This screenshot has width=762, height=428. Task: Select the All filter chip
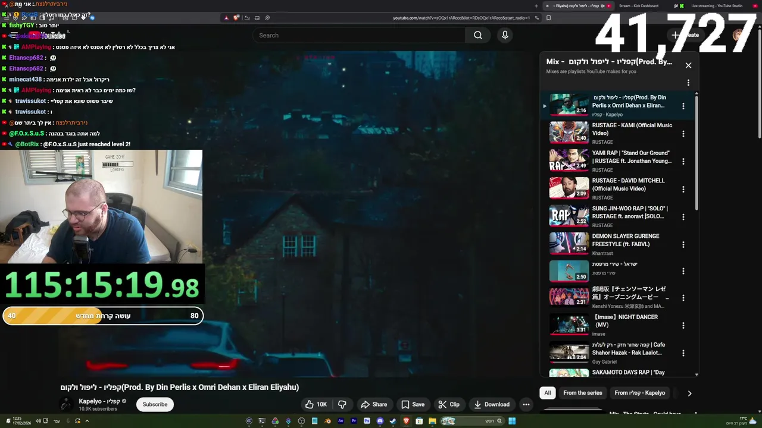[x=548, y=393]
